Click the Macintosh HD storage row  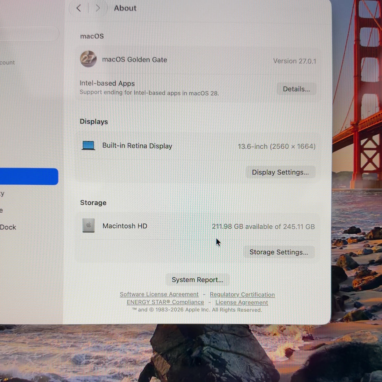tap(197, 226)
